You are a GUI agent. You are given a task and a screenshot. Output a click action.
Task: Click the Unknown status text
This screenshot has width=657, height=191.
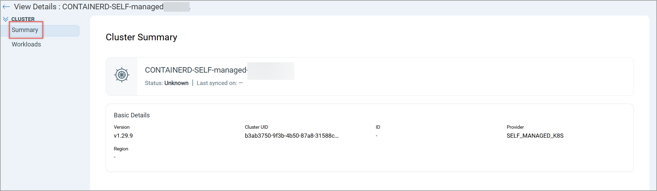(176, 83)
